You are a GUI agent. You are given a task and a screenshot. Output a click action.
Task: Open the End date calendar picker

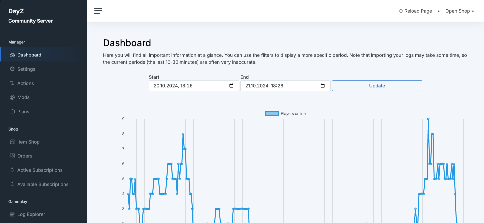323,86
